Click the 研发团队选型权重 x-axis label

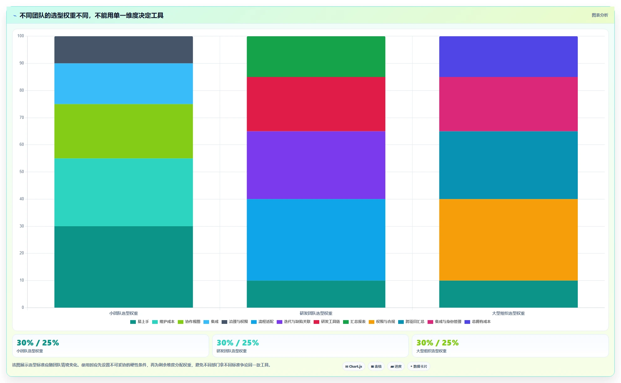316,313
